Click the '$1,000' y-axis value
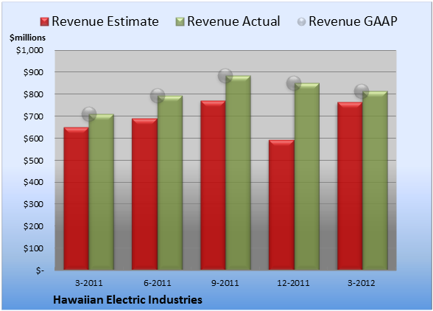 [29, 50]
